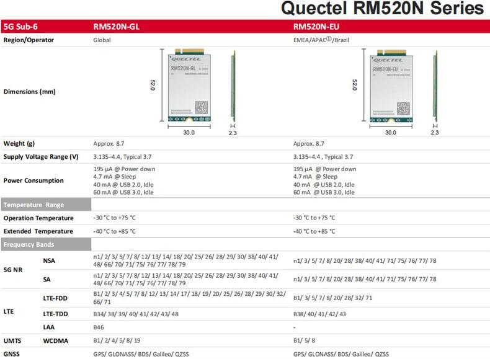Select the 'Dimensions (mm)' row label
The height and width of the screenshot is (359, 490).
click(30, 92)
